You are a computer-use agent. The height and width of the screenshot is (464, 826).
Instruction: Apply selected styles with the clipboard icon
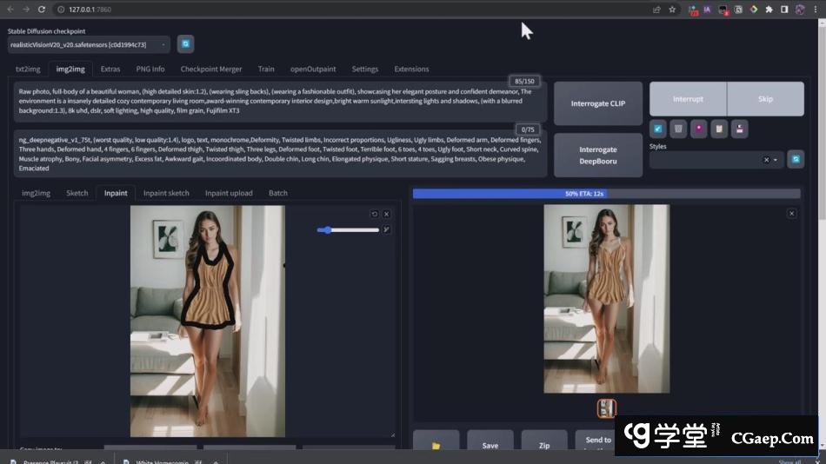click(x=718, y=129)
